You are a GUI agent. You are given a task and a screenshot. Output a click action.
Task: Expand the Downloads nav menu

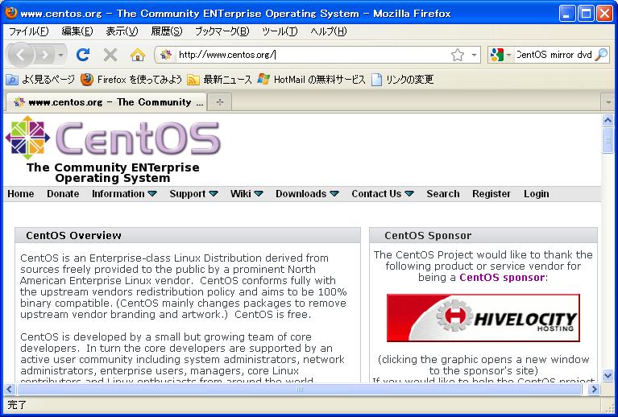(x=307, y=194)
